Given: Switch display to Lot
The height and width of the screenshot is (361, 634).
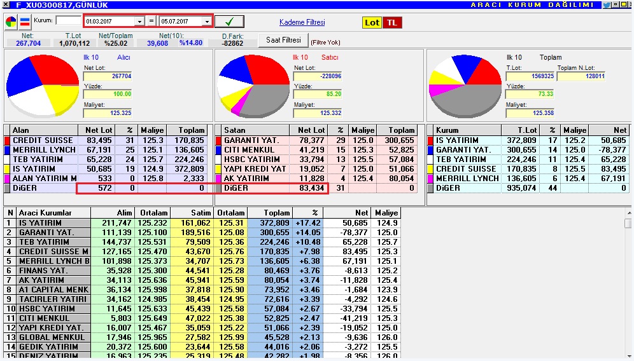Looking at the screenshot, I should tap(372, 23).
